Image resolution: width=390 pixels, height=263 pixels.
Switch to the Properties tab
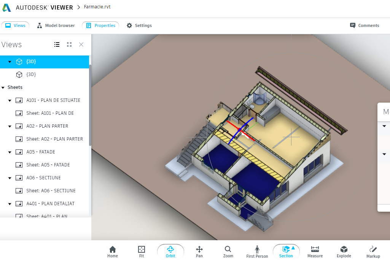(100, 25)
